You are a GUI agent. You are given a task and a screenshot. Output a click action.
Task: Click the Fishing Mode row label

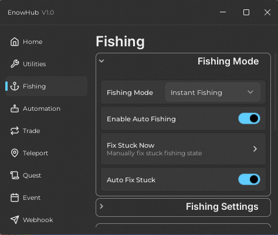[x=130, y=93]
